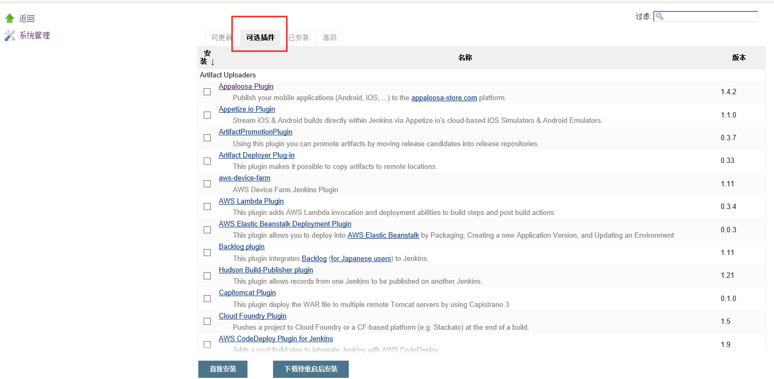774x379 pixels.
Task: Tick AWS Elastic Beanstalk Deployment Plugin checkbox
Action: coord(207,230)
